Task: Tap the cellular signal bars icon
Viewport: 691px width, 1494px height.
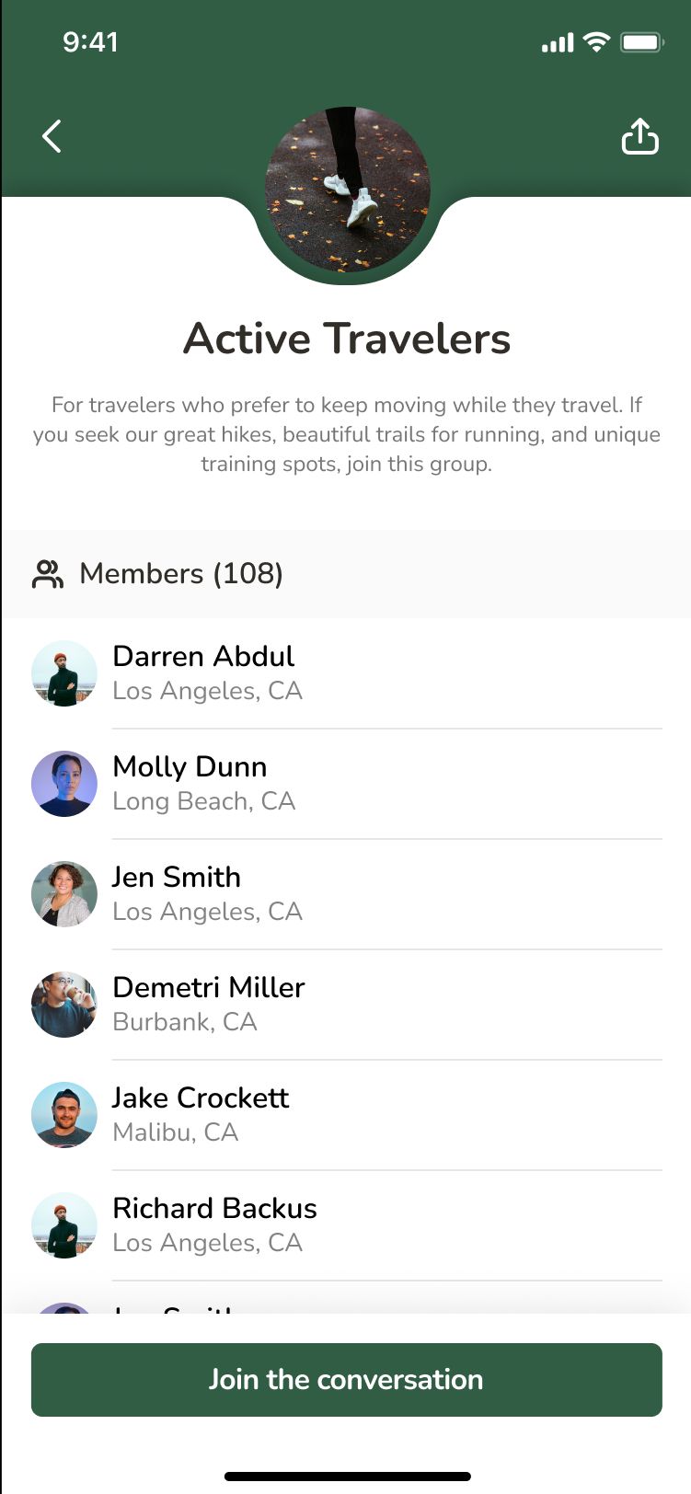Action: pyautogui.click(x=558, y=42)
